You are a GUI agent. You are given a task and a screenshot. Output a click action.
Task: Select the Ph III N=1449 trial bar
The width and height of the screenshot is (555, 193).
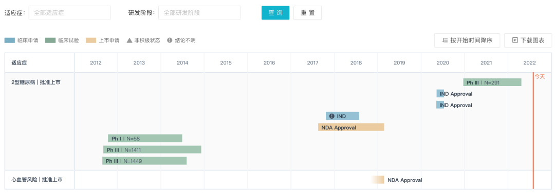[x=144, y=161]
